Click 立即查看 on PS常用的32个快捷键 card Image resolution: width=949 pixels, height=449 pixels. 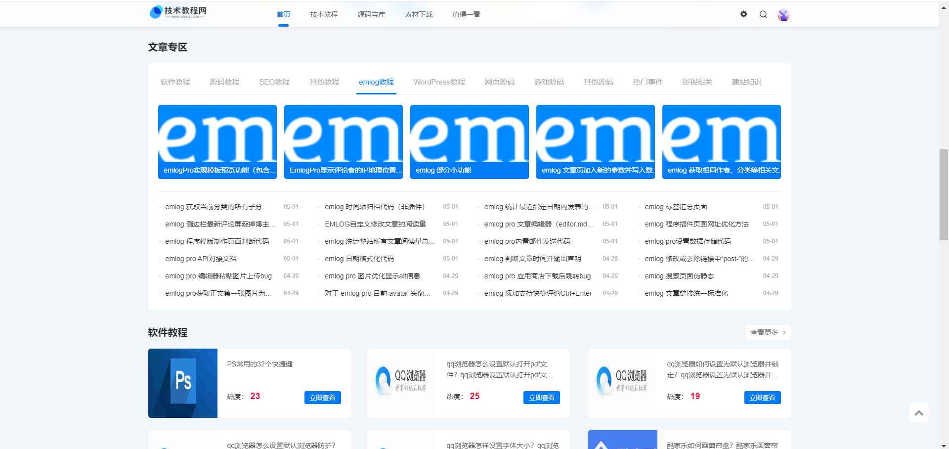[322, 398]
